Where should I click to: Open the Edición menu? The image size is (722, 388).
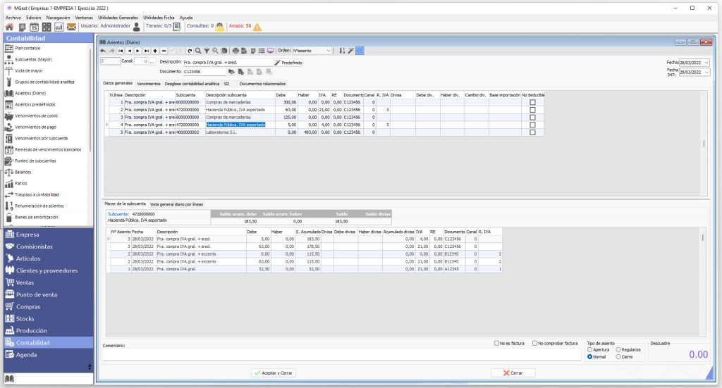coord(34,18)
